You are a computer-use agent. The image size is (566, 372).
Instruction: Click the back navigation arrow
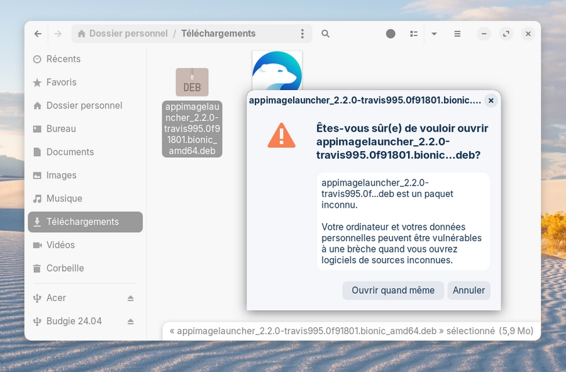click(38, 34)
